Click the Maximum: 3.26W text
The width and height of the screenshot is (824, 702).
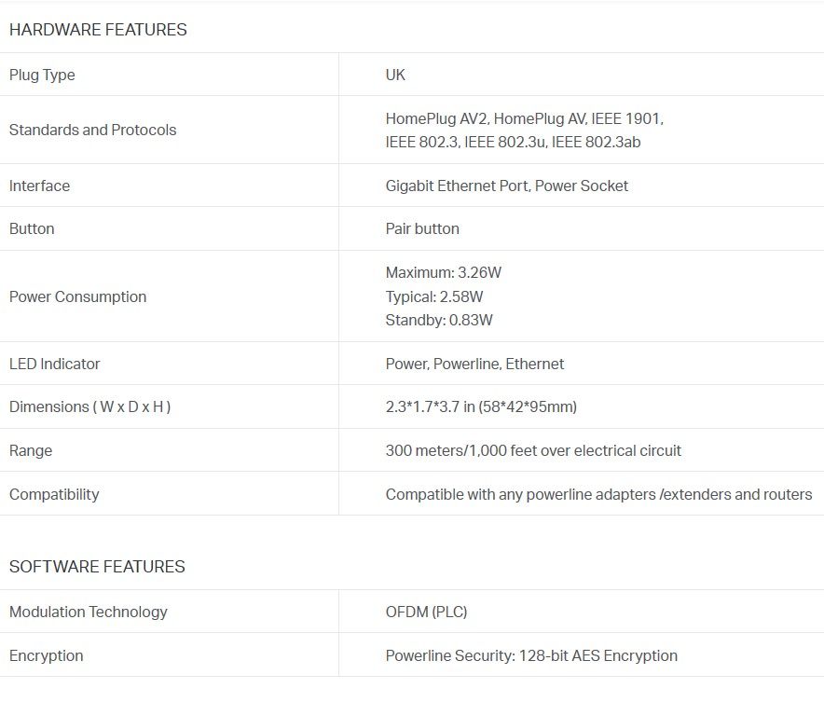click(444, 272)
